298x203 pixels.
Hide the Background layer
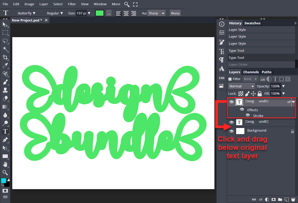[231, 131]
